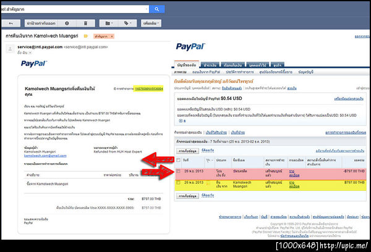The height and width of the screenshot is (252, 371).
Task: Click the first blue filter link above the activity table
Action: coord(216,133)
